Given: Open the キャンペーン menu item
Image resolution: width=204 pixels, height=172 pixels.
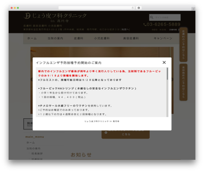Looking at the screenshot, I should point(163,38).
